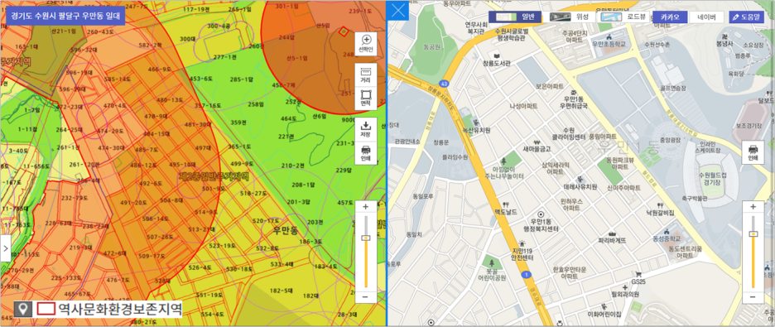775x327 pixels.
Task: Zoom in on the right map with plus
Action: point(753,207)
